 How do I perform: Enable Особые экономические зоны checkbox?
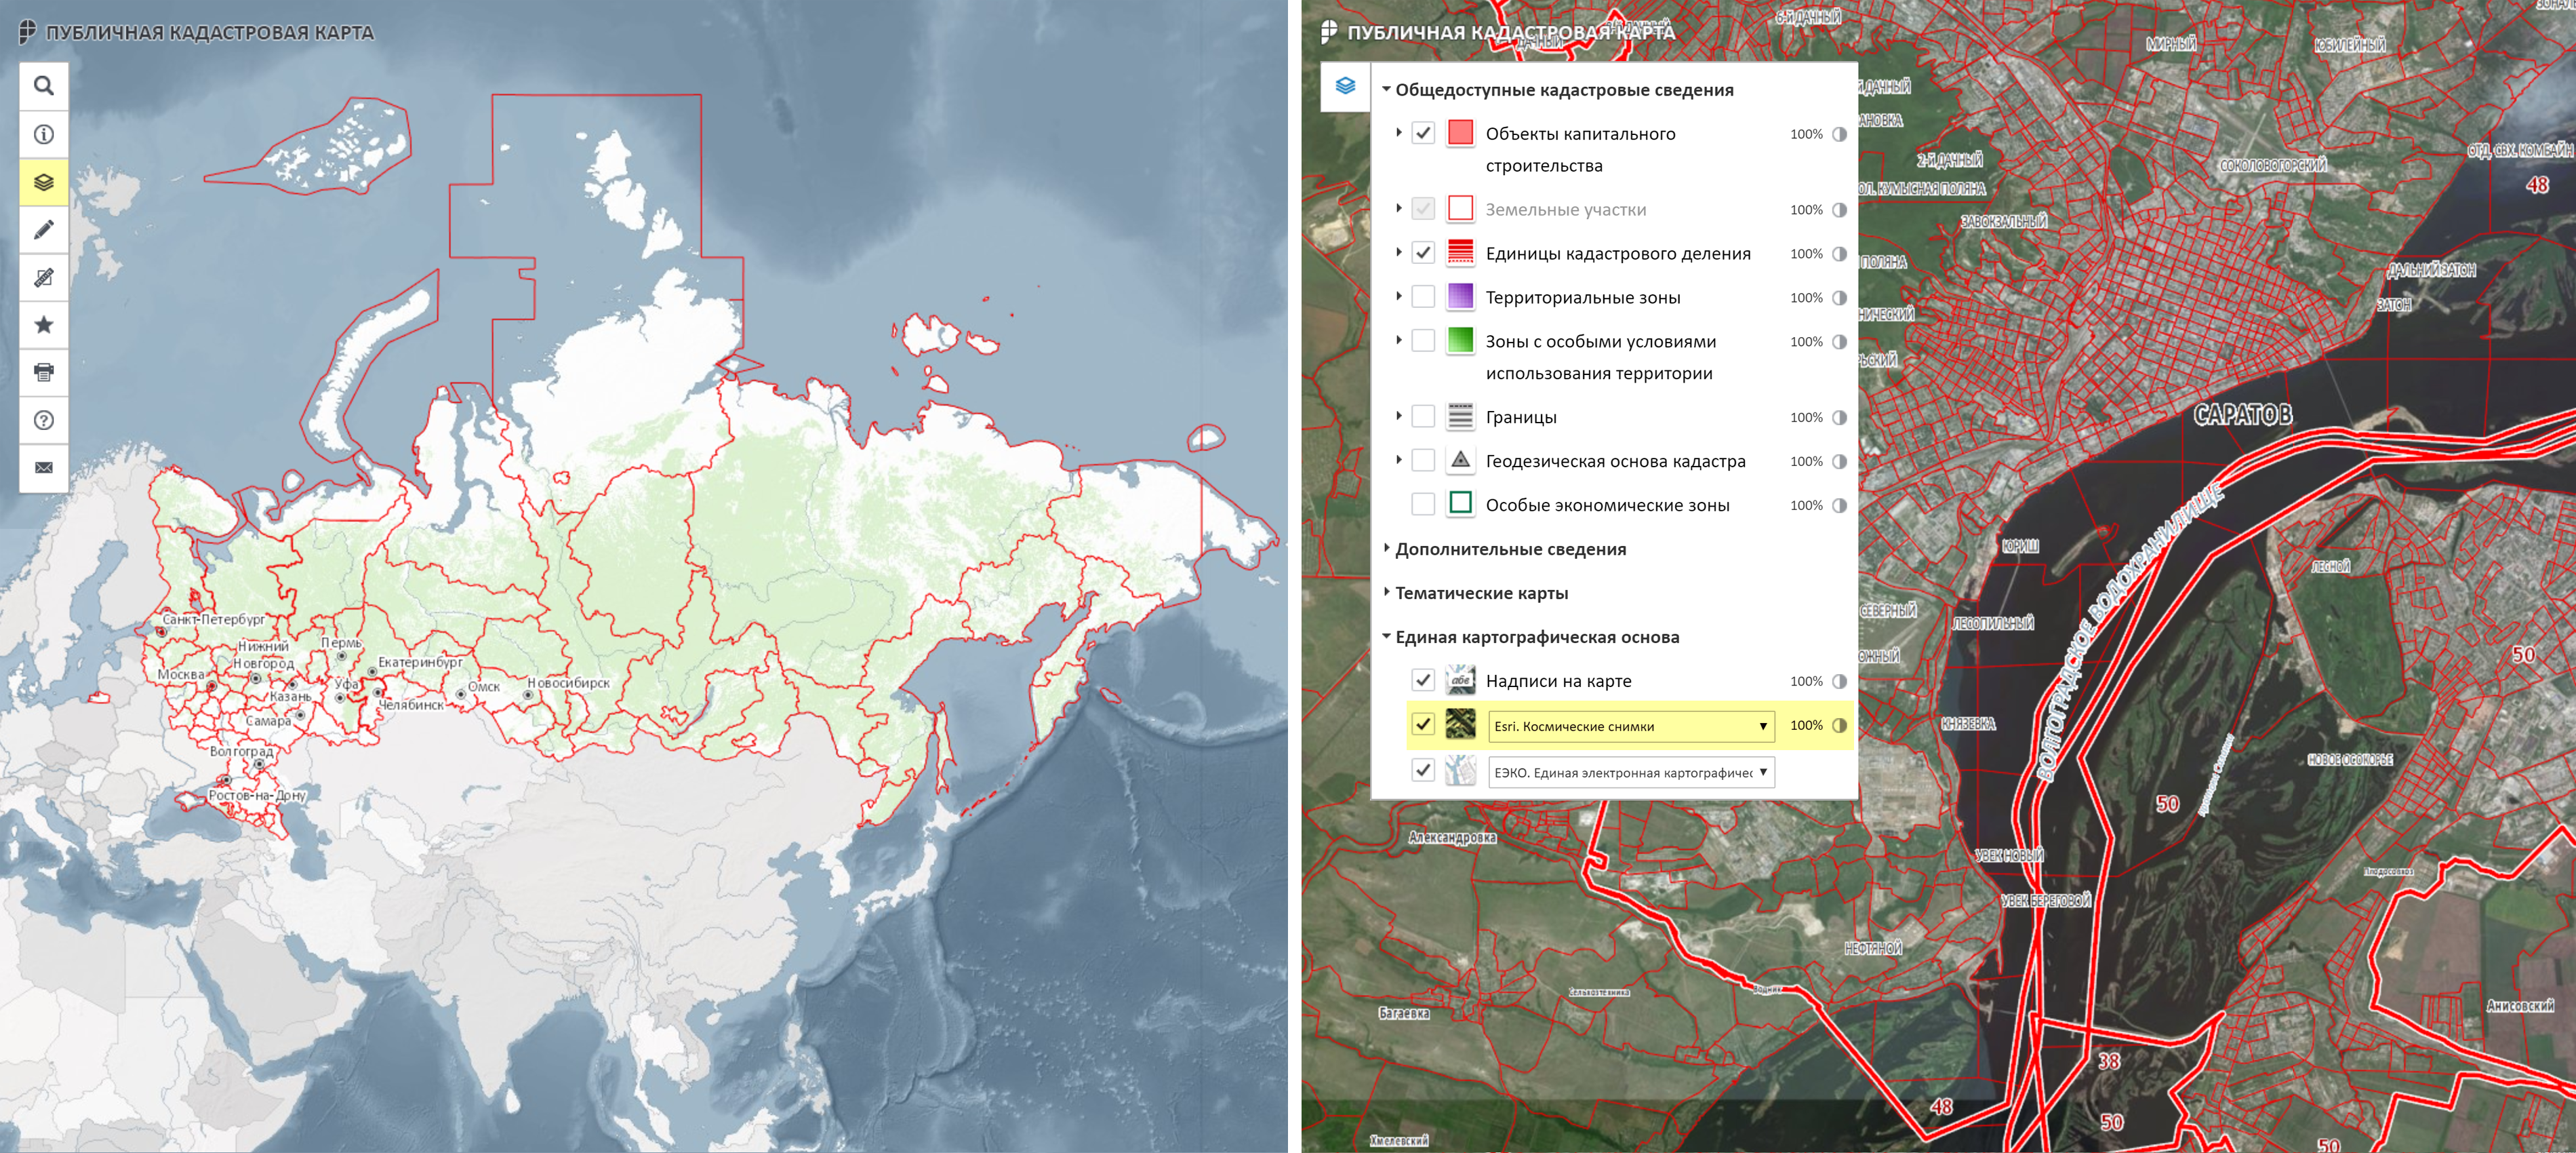(1423, 505)
